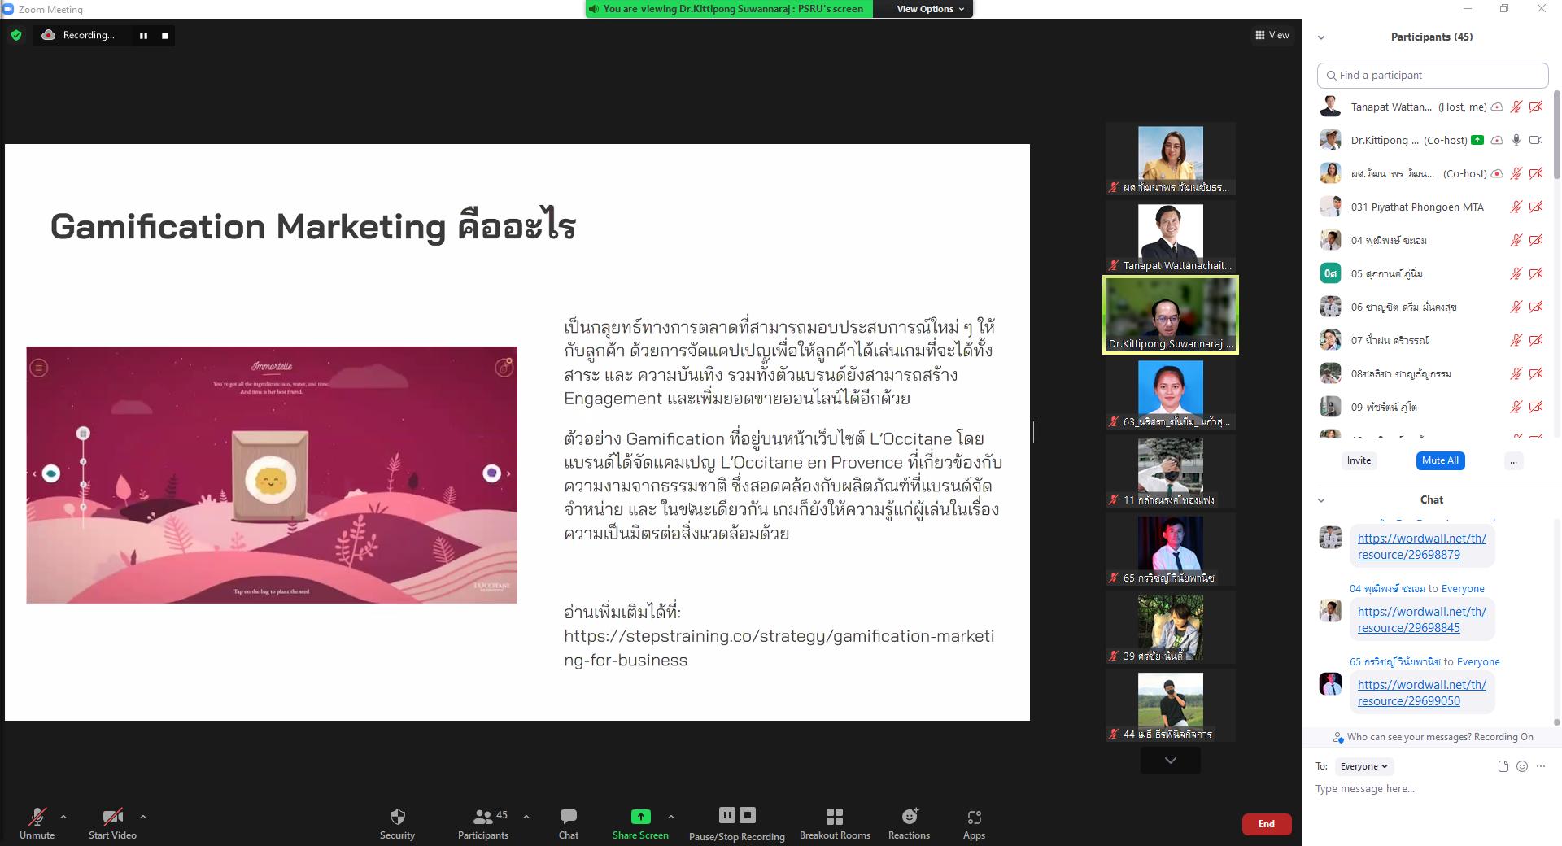Open wordwall link resource/29698845
The width and height of the screenshot is (1562, 846).
[1421, 620]
